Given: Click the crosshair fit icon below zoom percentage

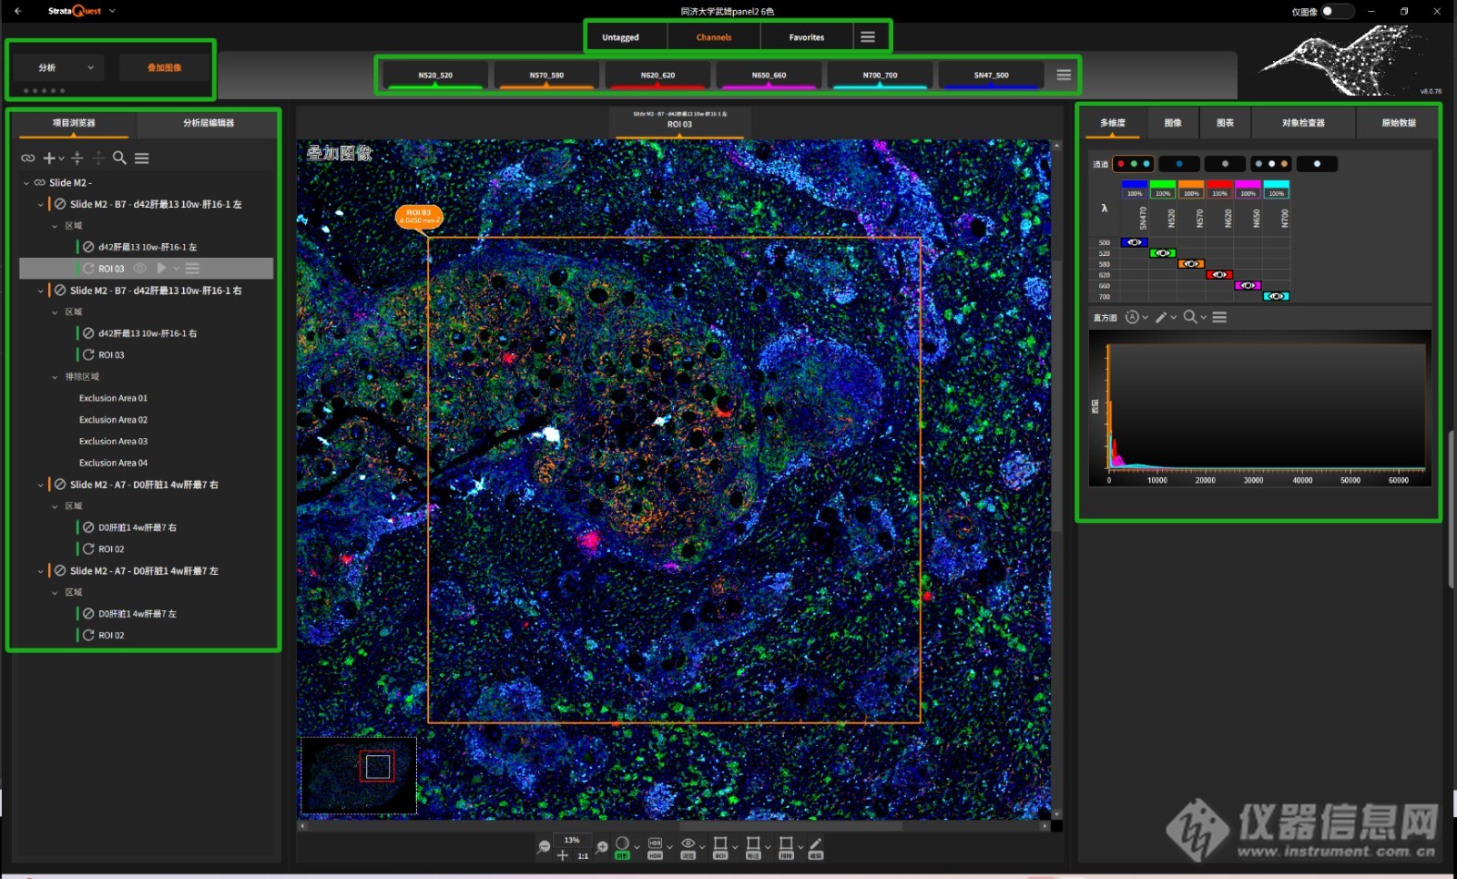Looking at the screenshot, I should [x=563, y=855].
